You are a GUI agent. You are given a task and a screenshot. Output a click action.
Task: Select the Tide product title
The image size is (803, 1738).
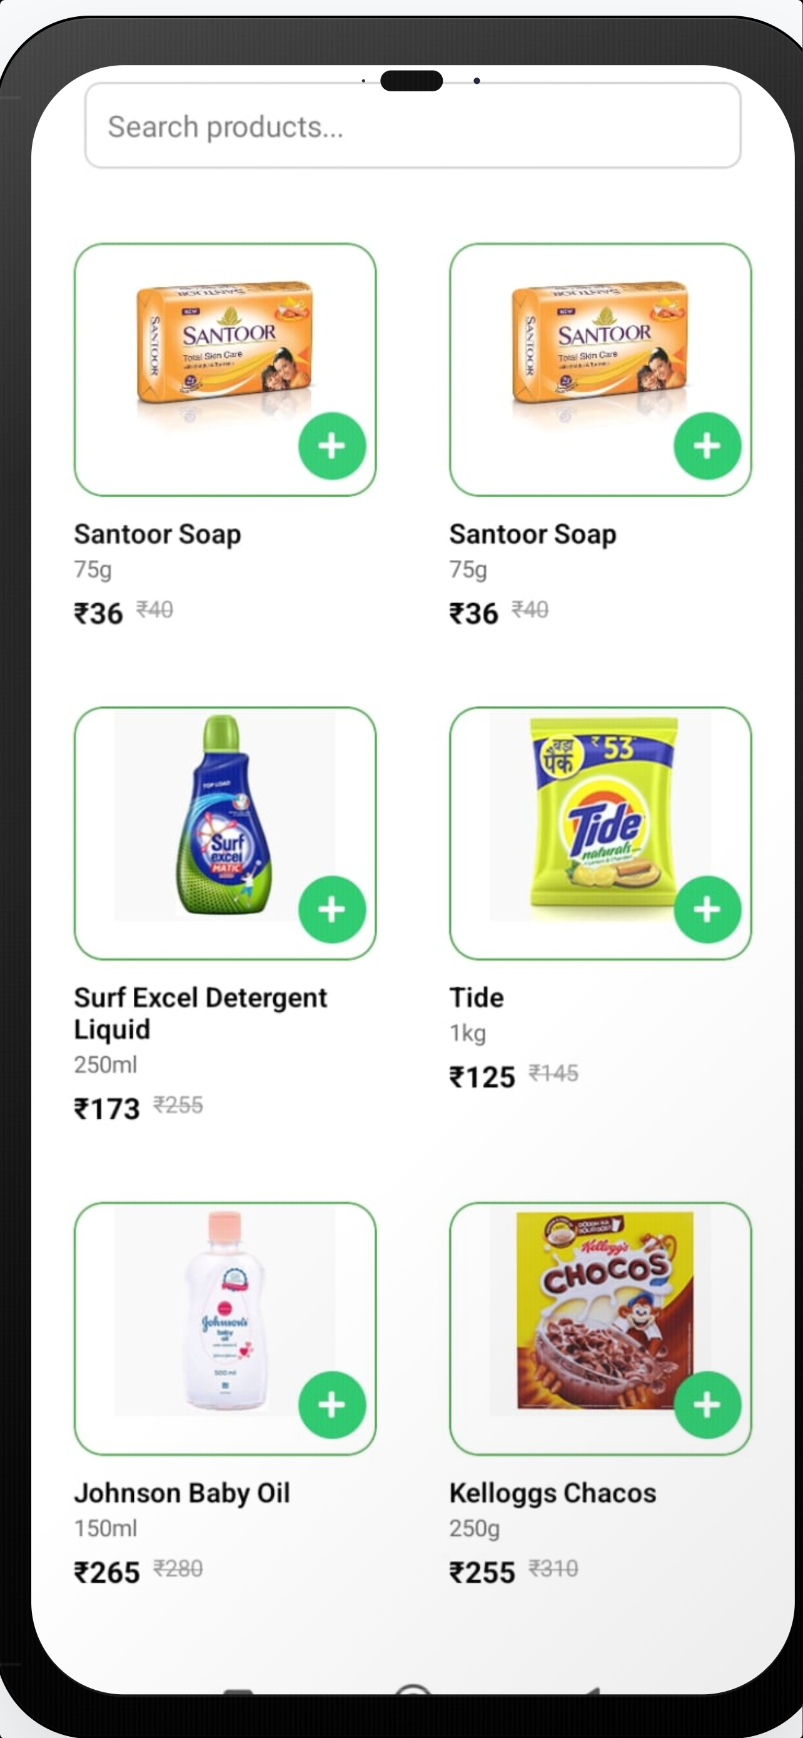pos(477,997)
